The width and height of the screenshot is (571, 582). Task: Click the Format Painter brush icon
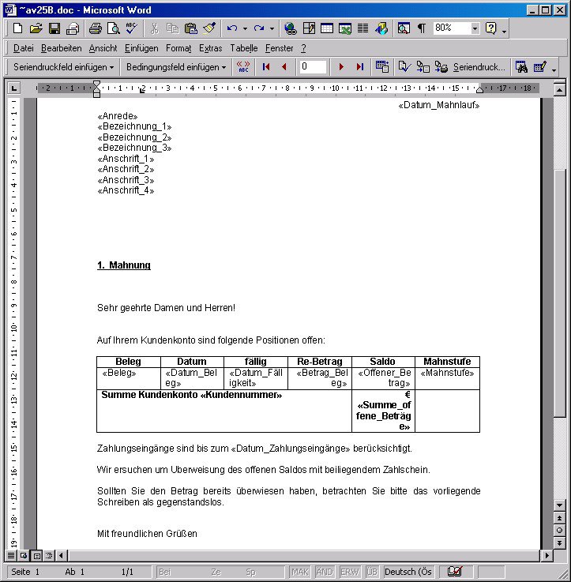click(x=208, y=28)
